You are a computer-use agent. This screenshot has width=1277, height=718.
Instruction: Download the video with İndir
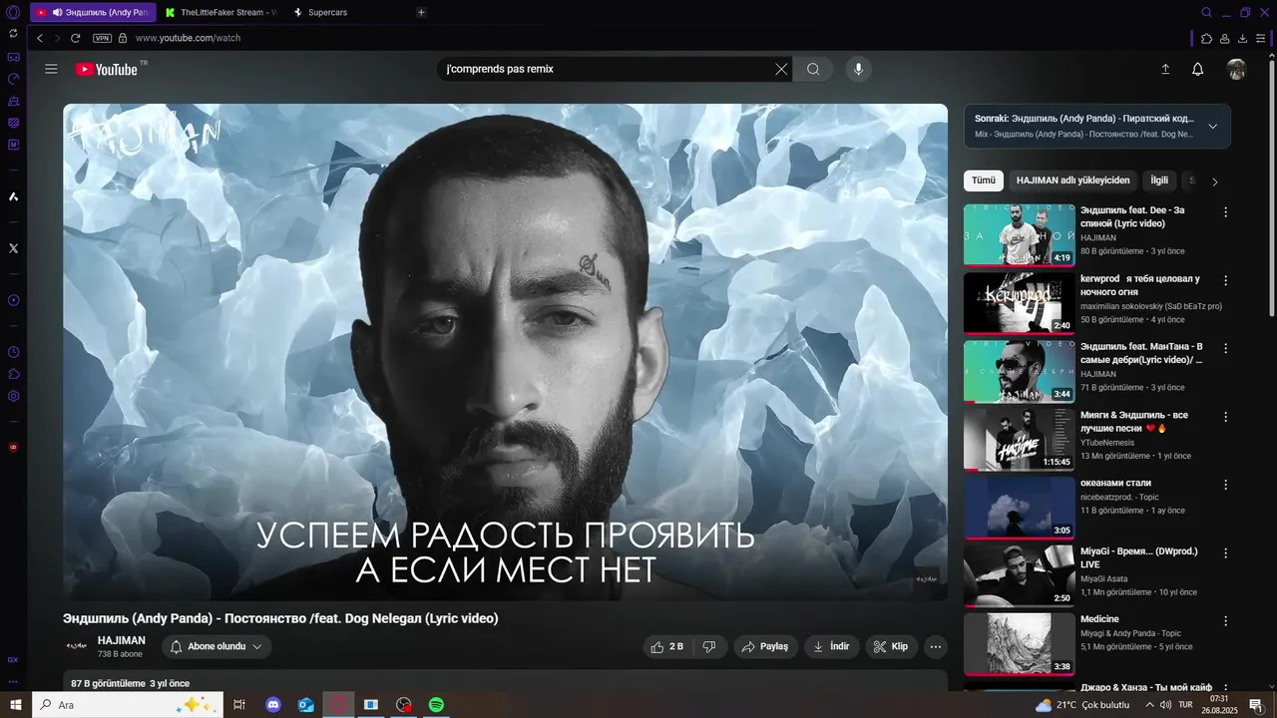click(831, 646)
